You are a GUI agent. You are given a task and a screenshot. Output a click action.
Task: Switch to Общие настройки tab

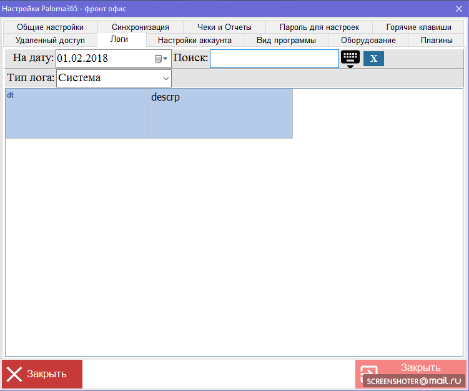tap(50, 27)
